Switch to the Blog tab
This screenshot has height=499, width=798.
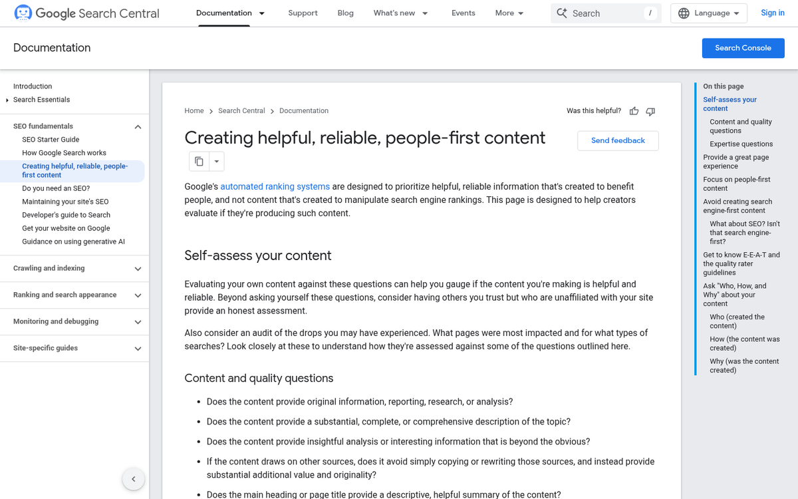(345, 13)
